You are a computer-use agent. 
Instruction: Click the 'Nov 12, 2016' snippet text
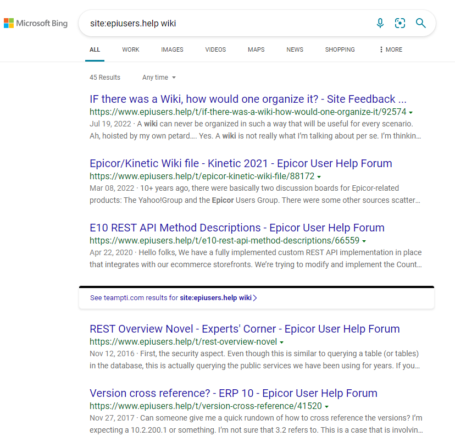[x=112, y=354]
